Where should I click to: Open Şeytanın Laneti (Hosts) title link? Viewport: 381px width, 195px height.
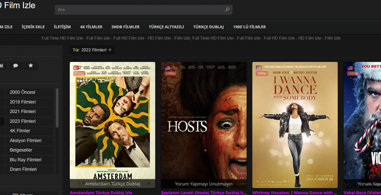204,193
